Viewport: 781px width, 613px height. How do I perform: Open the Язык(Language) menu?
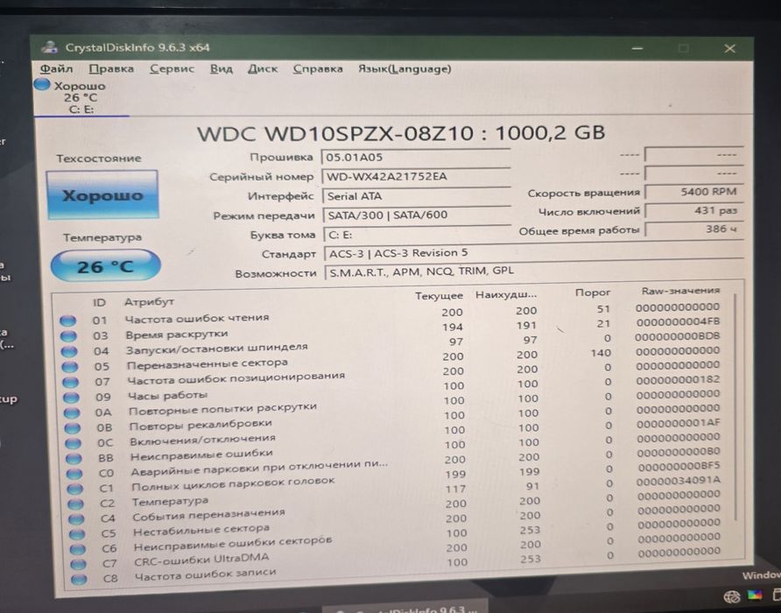(x=405, y=69)
